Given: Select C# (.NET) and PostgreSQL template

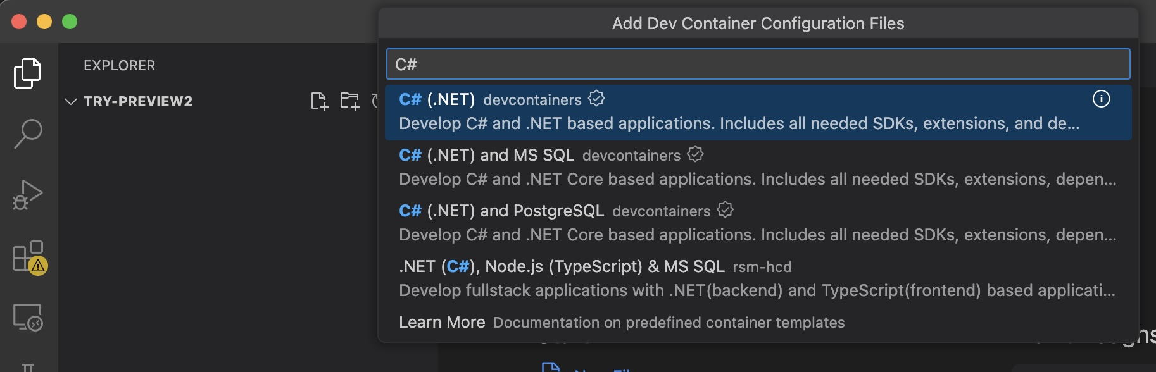Looking at the screenshot, I should tap(758, 223).
